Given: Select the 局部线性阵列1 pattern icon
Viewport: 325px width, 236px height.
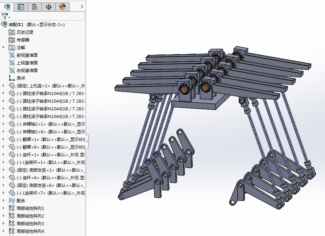Looking at the screenshot, I should tap(12, 208).
